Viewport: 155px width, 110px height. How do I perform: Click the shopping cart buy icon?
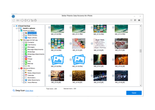(x=32, y=20)
